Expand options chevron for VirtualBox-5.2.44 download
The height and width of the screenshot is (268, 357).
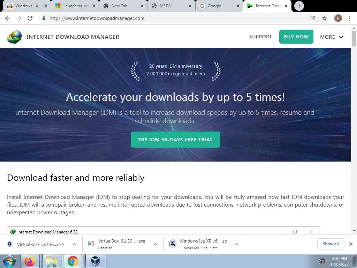pyautogui.click(x=74, y=244)
